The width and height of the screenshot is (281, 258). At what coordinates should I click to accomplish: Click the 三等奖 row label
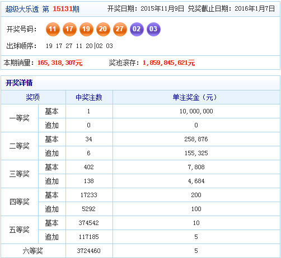(x=20, y=174)
